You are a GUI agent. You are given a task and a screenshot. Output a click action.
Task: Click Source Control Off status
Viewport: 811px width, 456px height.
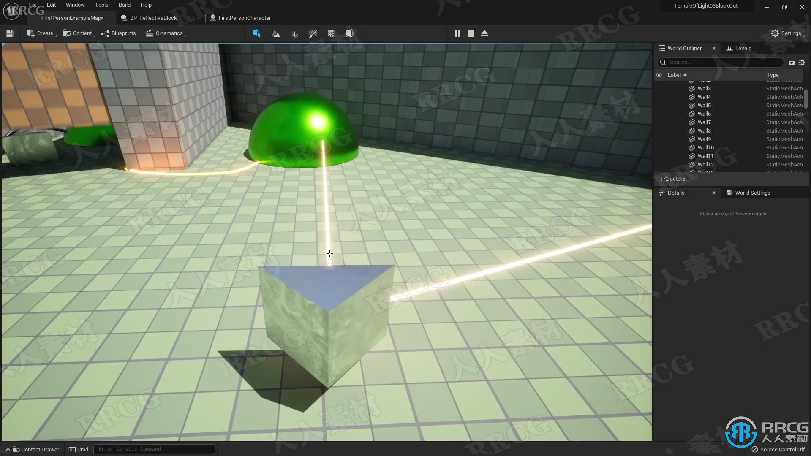(778, 450)
